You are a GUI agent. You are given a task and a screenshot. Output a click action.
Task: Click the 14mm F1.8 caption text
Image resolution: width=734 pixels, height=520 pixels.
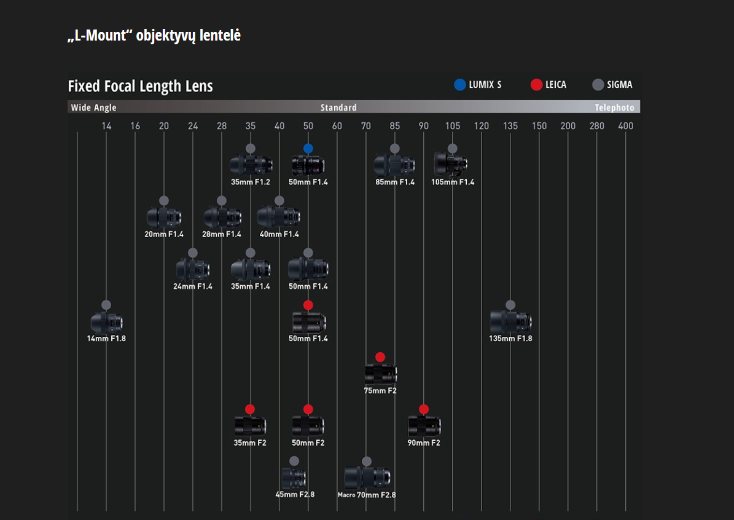[106, 338]
